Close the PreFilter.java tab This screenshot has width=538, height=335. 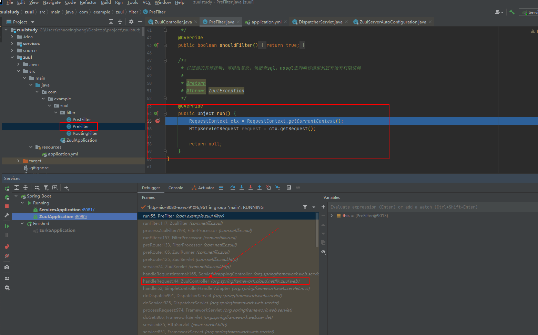click(238, 22)
